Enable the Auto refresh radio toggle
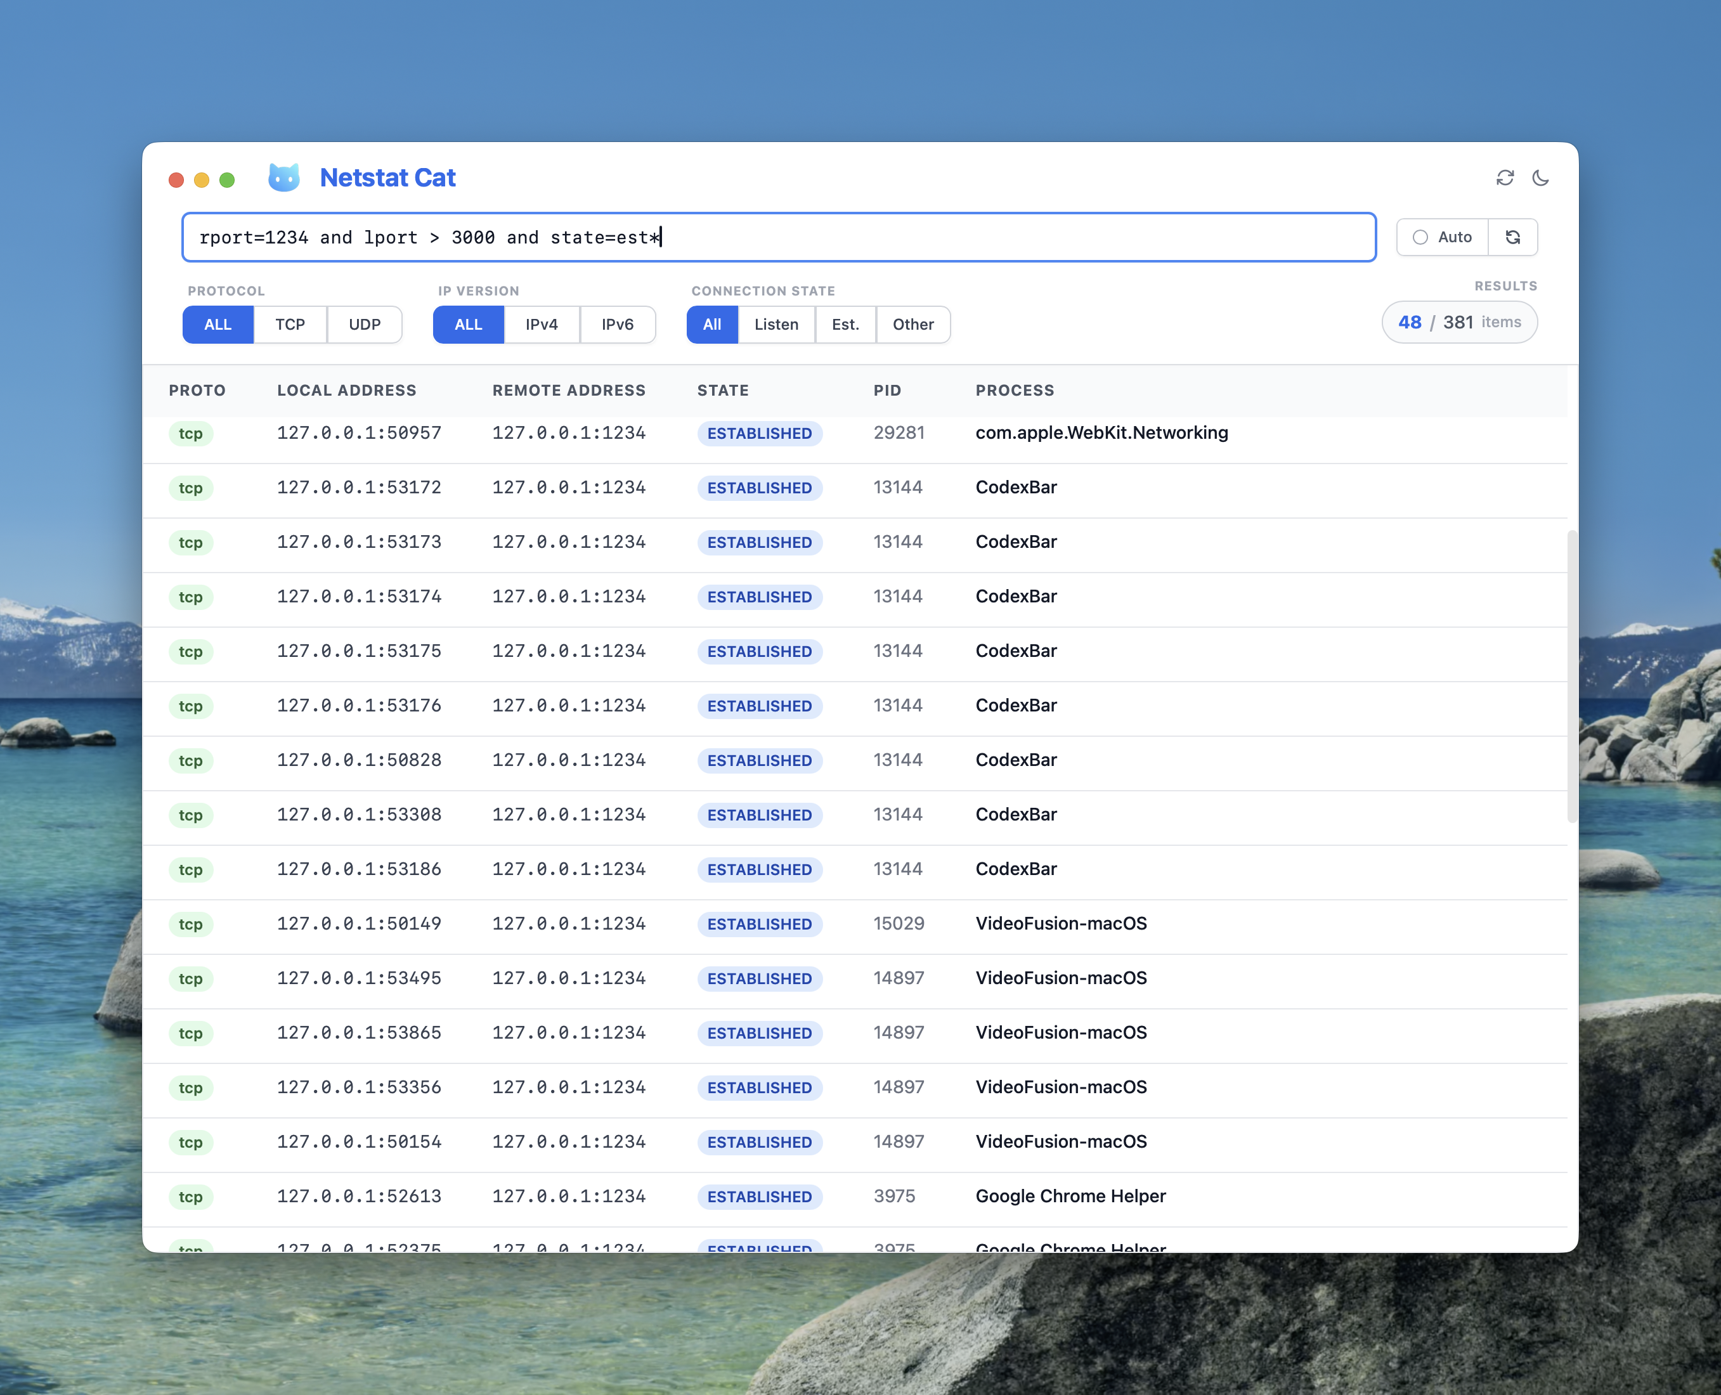Screen dimensions: 1721x1395 tap(1420, 237)
